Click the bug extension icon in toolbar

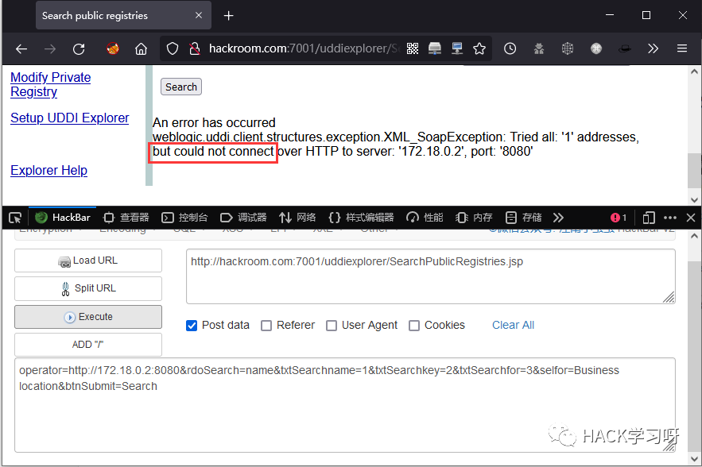(538, 48)
